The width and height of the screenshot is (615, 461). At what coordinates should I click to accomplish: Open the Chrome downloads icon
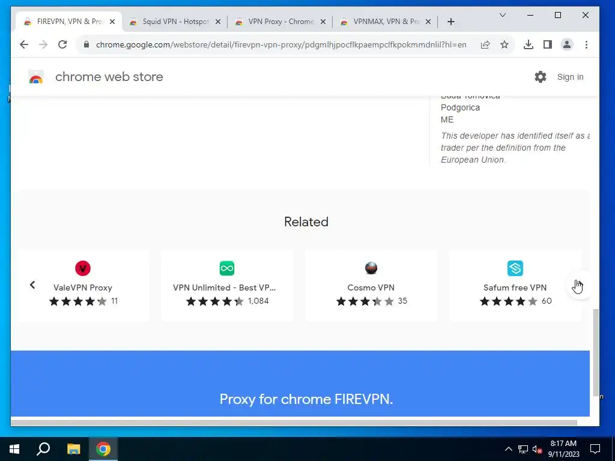(x=529, y=44)
